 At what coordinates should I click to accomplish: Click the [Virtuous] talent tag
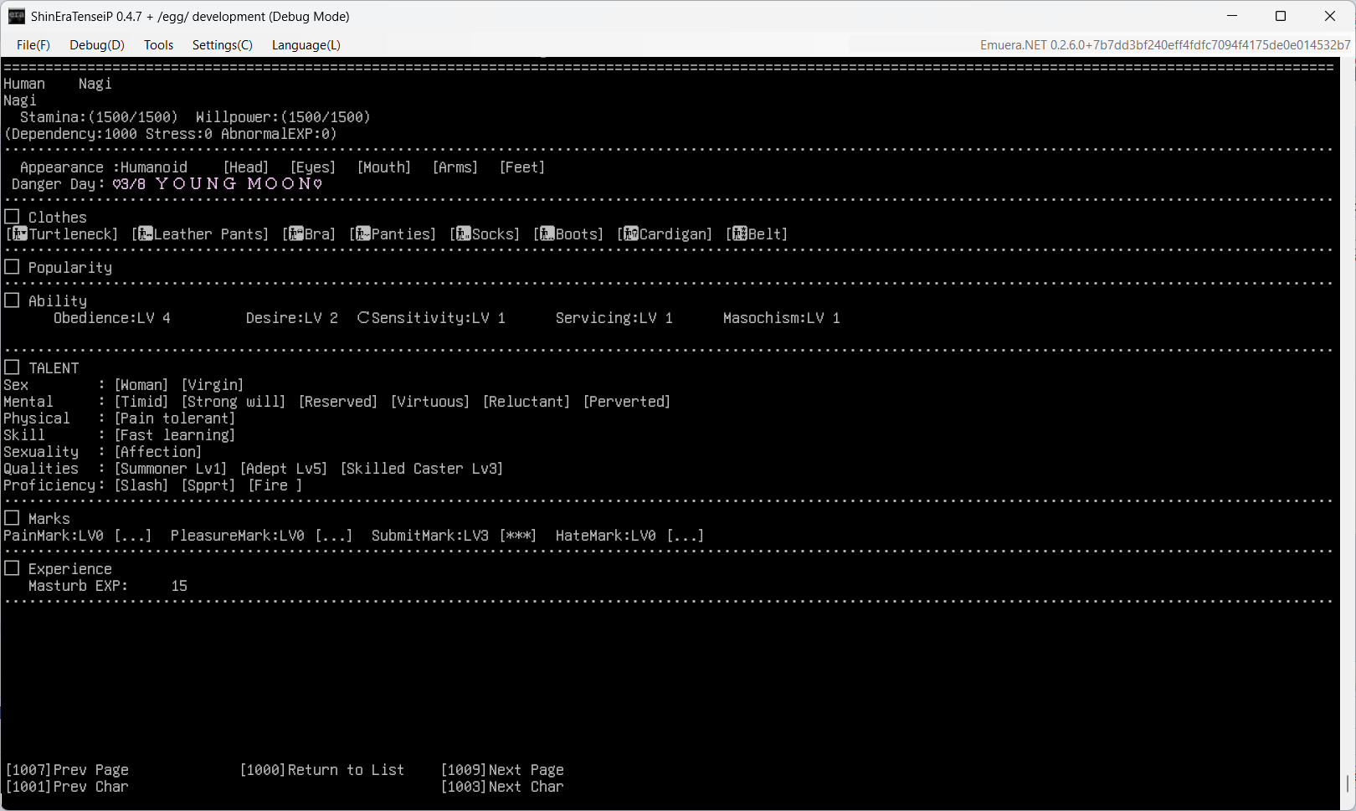click(430, 402)
